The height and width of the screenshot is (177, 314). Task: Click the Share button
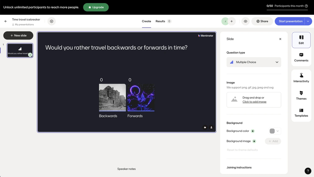[262, 21]
